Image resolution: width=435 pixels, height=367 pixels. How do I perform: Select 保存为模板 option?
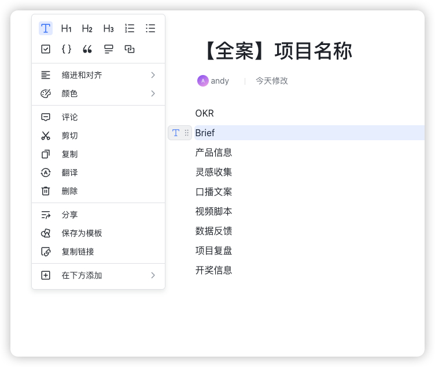coord(98,233)
